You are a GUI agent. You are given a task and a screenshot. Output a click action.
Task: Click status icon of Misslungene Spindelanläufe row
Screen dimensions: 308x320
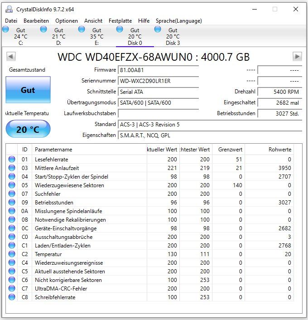[x=12, y=211]
